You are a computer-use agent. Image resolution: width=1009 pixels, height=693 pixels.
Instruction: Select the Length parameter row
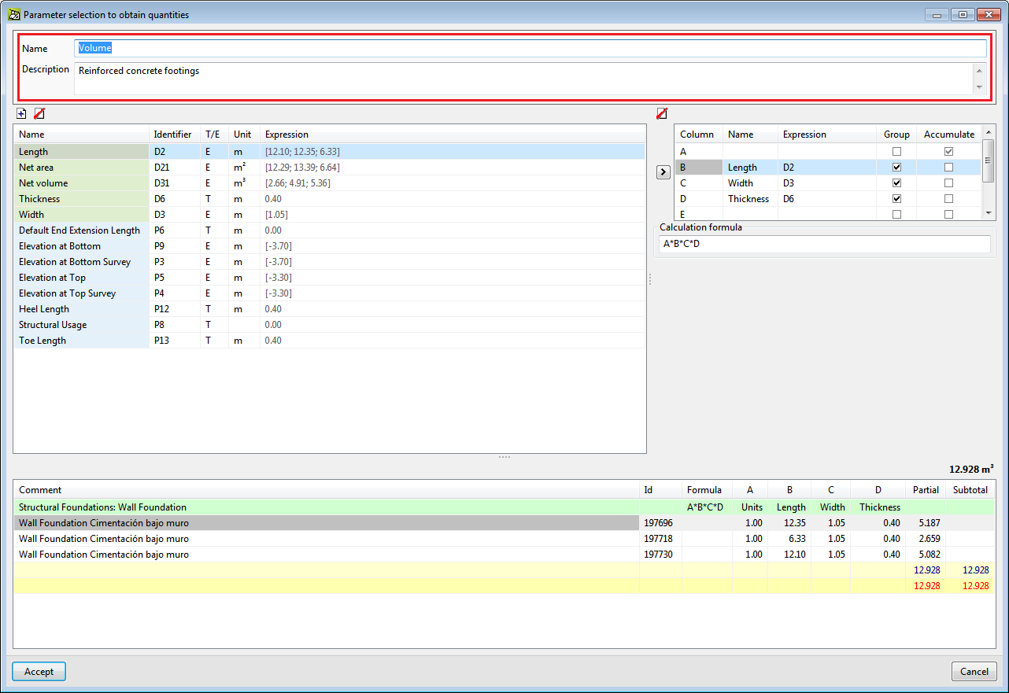329,152
